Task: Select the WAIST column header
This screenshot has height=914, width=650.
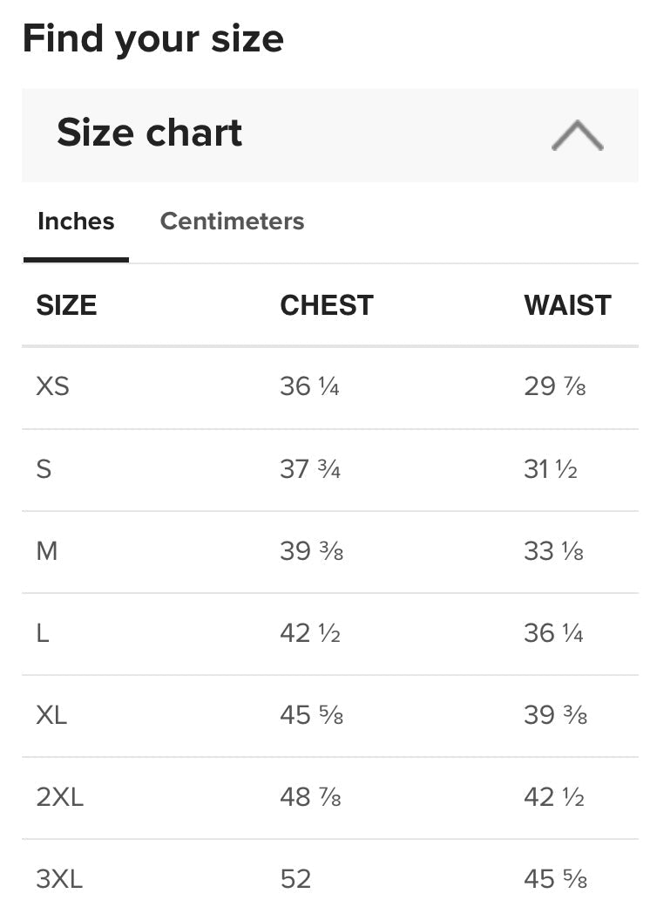Action: click(568, 305)
